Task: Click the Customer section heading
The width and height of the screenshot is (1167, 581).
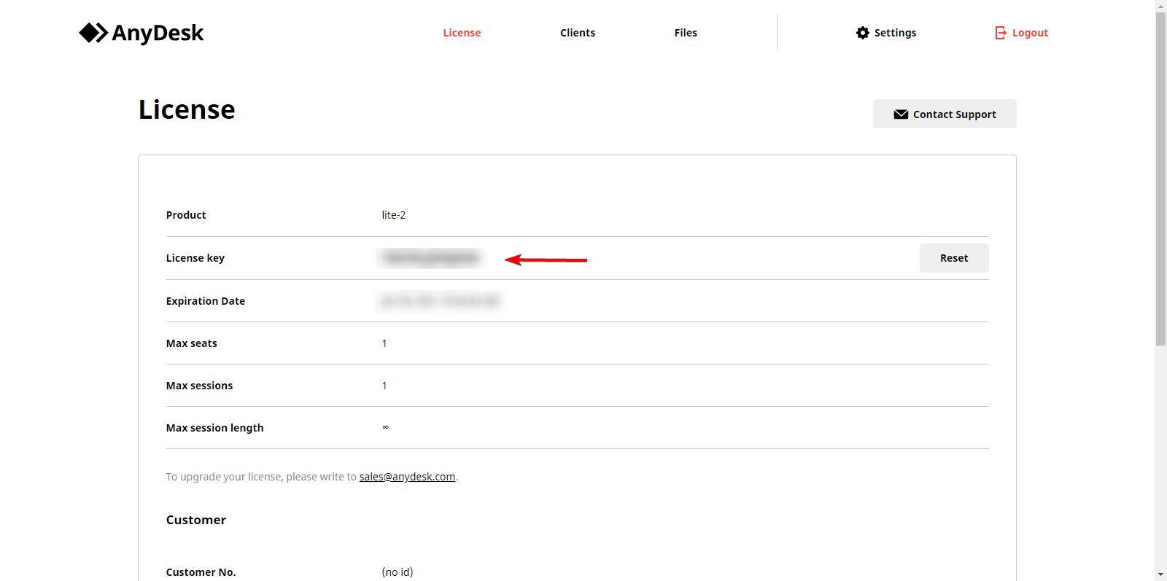Action: (x=196, y=520)
